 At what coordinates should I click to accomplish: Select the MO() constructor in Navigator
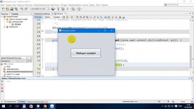click(x=8, y=67)
